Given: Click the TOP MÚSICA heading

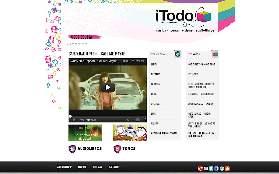Looking at the screenshot, I should point(158,54).
